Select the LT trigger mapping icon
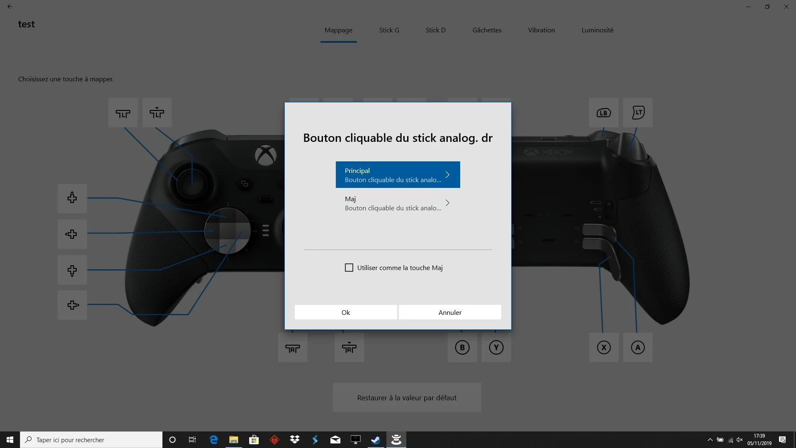Image resolution: width=796 pixels, height=448 pixels. click(x=638, y=112)
